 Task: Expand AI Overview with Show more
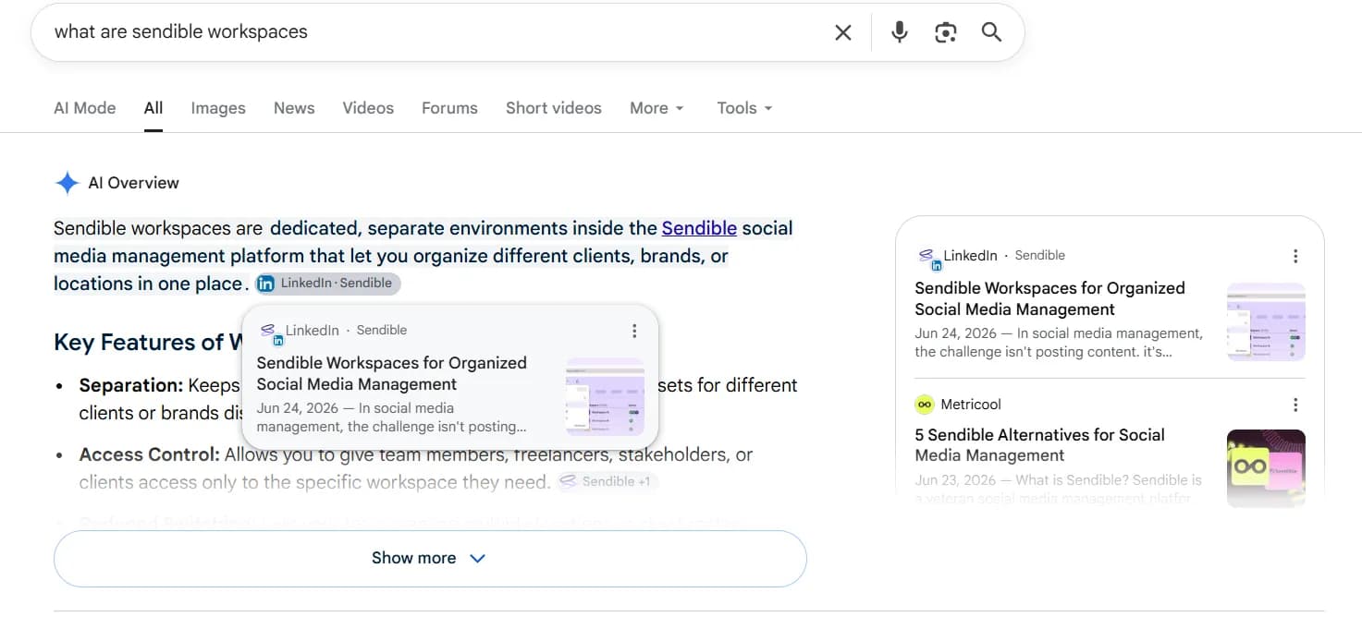tap(430, 558)
